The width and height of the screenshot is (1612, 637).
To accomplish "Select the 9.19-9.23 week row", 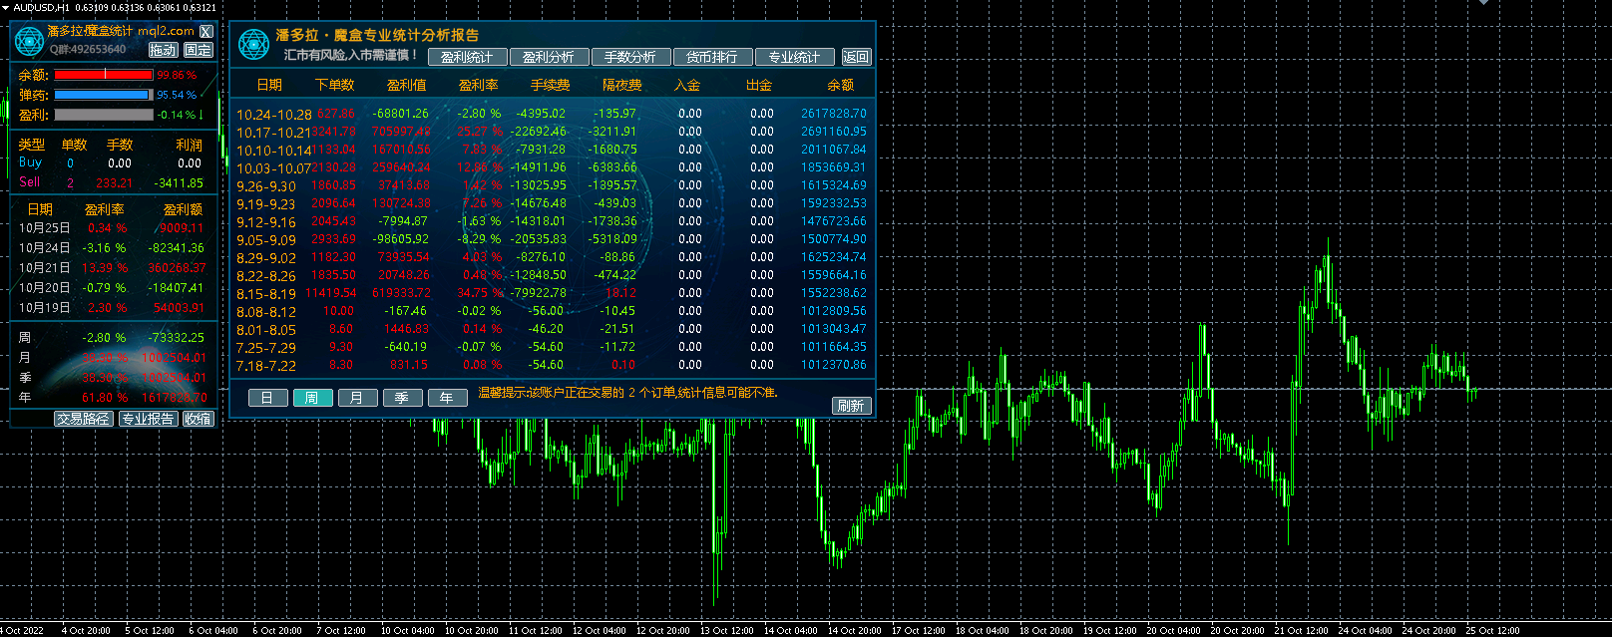I will pyautogui.click(x=552, y=203).
